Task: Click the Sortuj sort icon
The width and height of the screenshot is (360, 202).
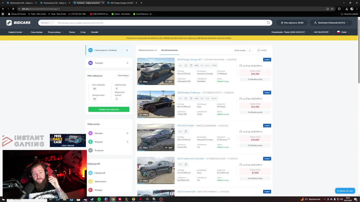Action: pos(259,50)
